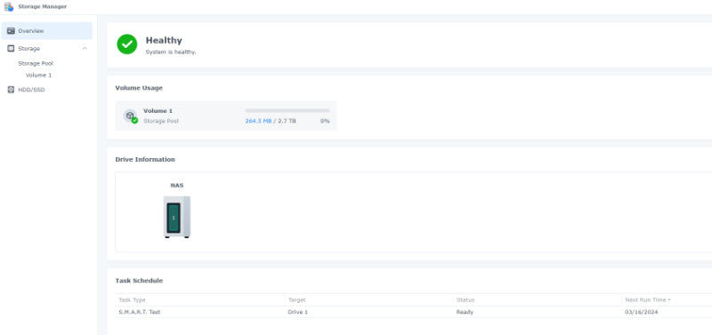Select the Storage sidebar item
This screenshot has width=712, height=335.
click(47, 49)
